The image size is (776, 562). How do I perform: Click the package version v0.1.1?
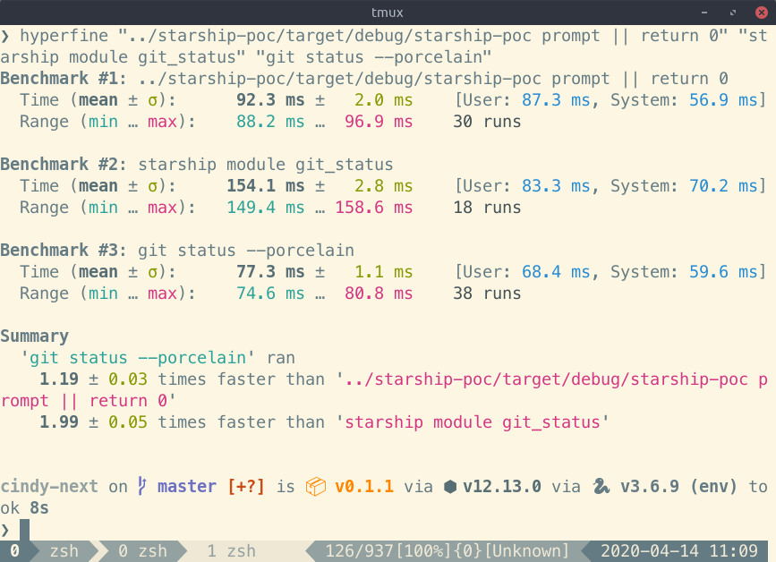coord(364,487)
